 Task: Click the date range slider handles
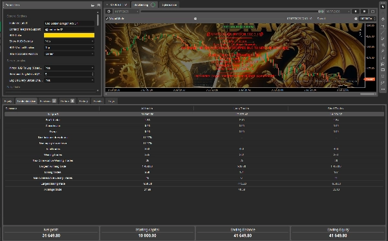pos(321,12)
